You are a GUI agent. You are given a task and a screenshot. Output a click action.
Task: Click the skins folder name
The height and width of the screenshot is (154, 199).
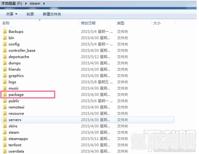pos(13,126)
